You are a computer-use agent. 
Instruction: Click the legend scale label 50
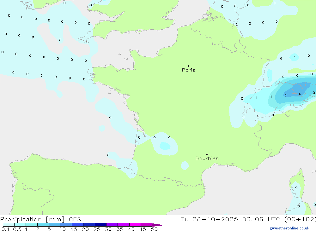coord(154,229)
